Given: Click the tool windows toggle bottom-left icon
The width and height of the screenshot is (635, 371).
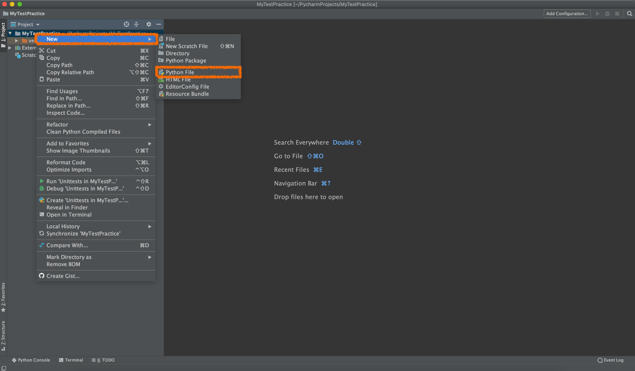Looking at the screenshot, I should click(4, 368).
